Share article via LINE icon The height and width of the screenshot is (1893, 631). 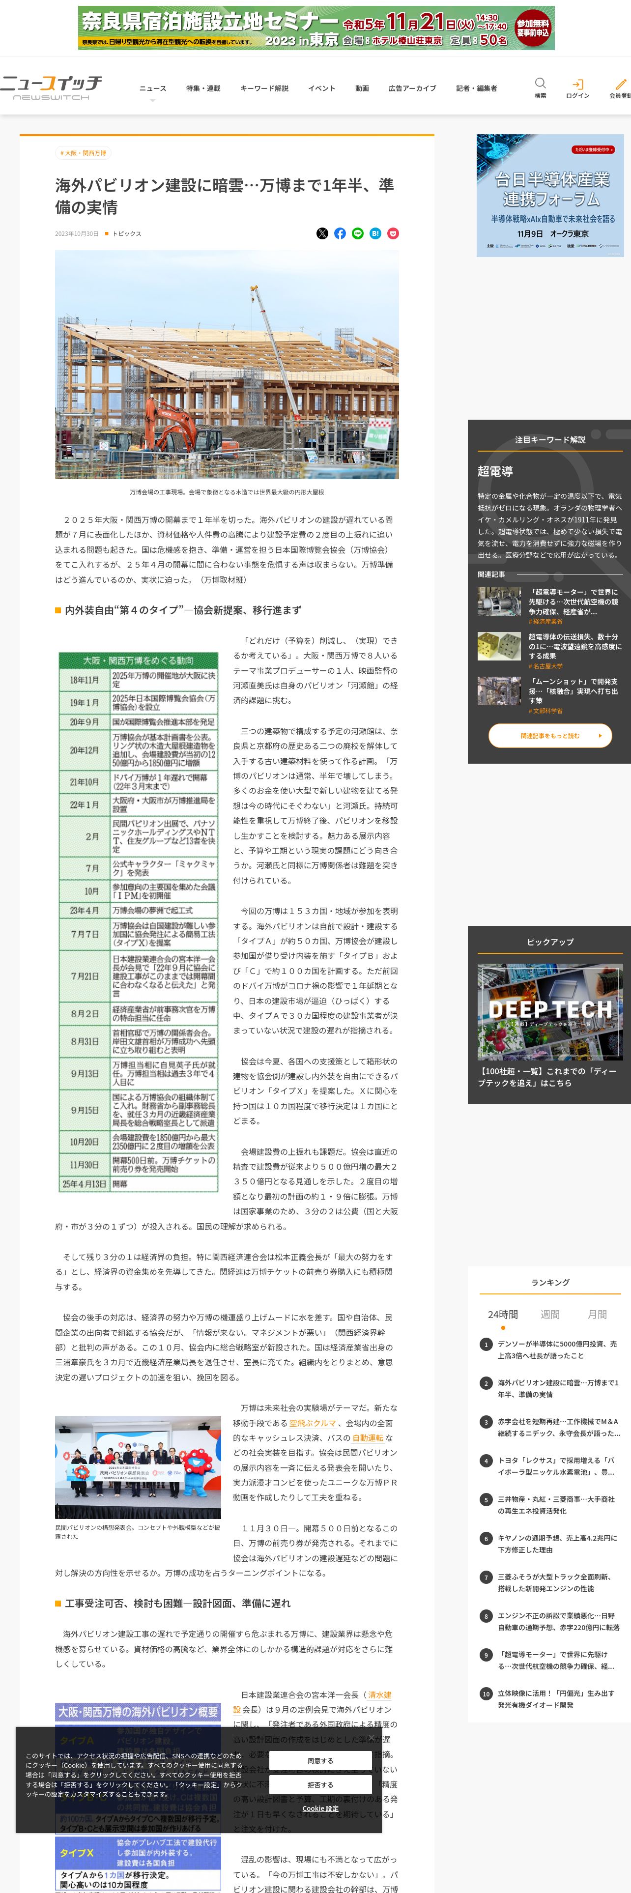pyautogui.click(x=358, y=234)
